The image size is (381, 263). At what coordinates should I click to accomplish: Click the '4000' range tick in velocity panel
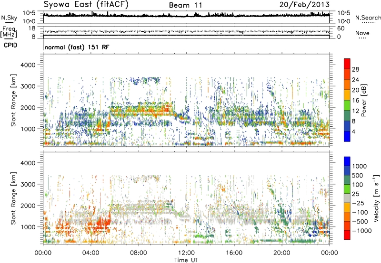(28, 163)
